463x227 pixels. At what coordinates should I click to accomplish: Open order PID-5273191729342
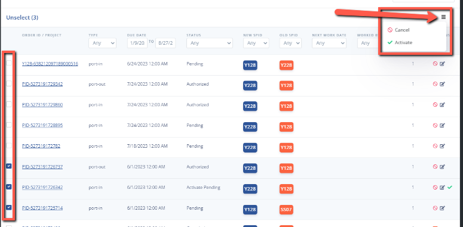pyautogui.click(x=42, y=84)
